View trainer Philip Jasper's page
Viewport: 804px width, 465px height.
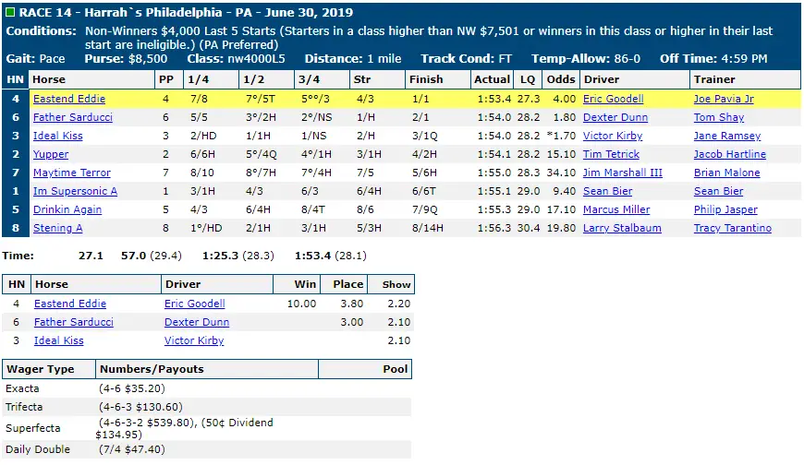point(725,209)
